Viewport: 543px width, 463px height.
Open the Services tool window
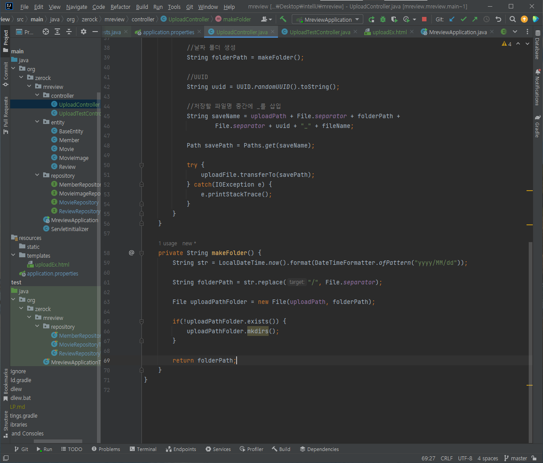218,449
